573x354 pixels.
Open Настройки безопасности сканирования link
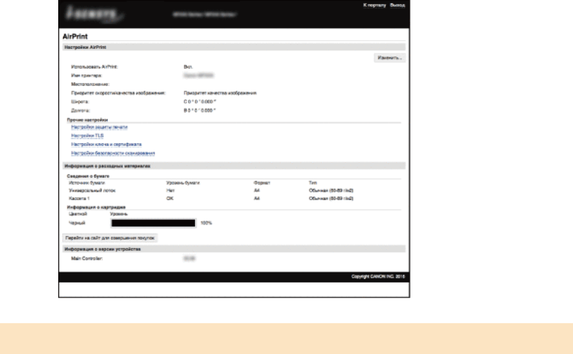click(x=113, y=153)
